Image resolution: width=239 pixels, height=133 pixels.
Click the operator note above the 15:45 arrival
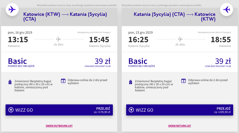click(94, 32)
